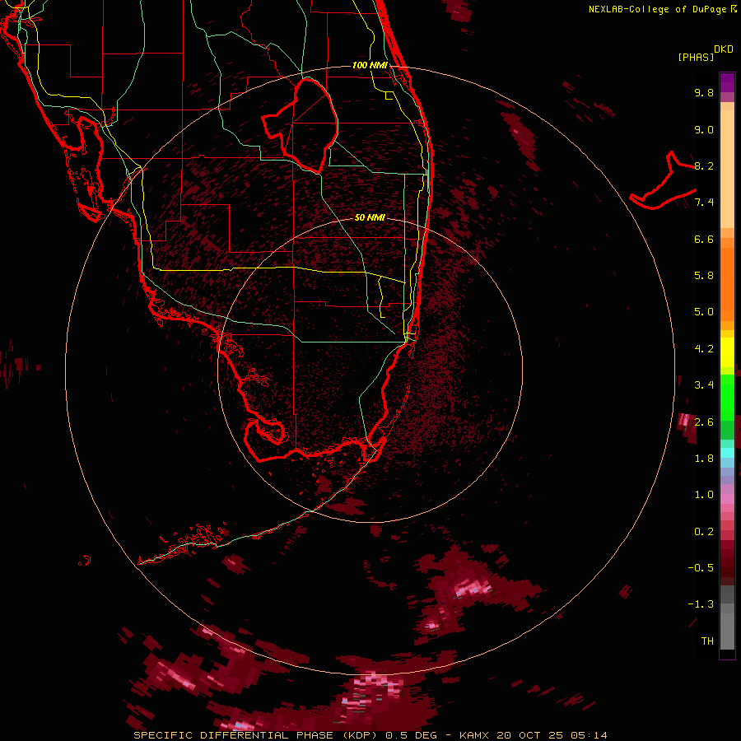
Task: Select the yellow segment of the color bar
Action: [x=727, y=352]
